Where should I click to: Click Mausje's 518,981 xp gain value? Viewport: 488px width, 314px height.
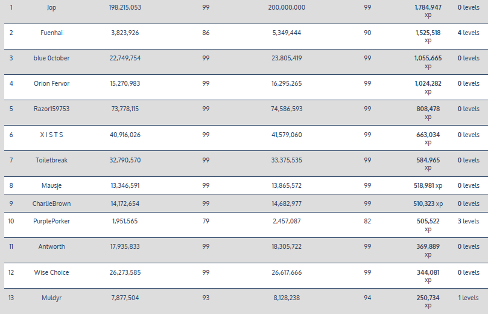click(428, 185)
